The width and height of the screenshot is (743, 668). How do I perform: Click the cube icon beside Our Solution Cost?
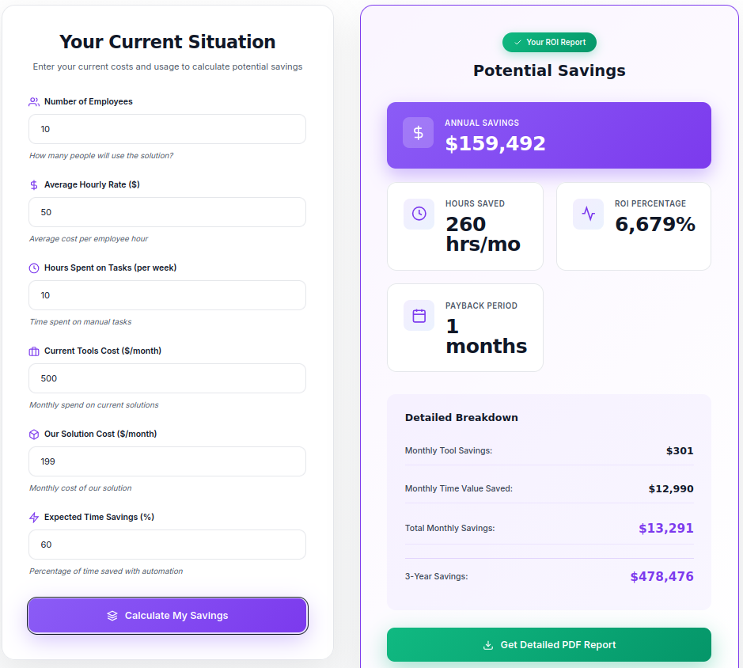[34, 435]
